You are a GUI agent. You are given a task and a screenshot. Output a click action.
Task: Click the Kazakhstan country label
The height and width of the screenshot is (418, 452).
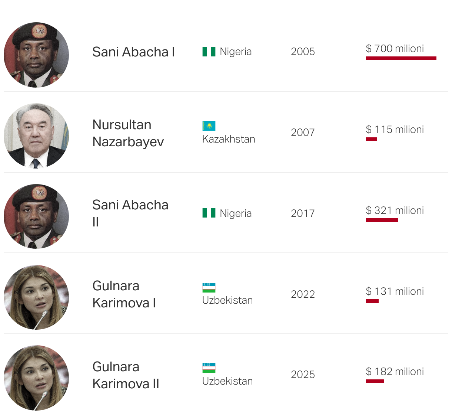(x=229, y=139)
